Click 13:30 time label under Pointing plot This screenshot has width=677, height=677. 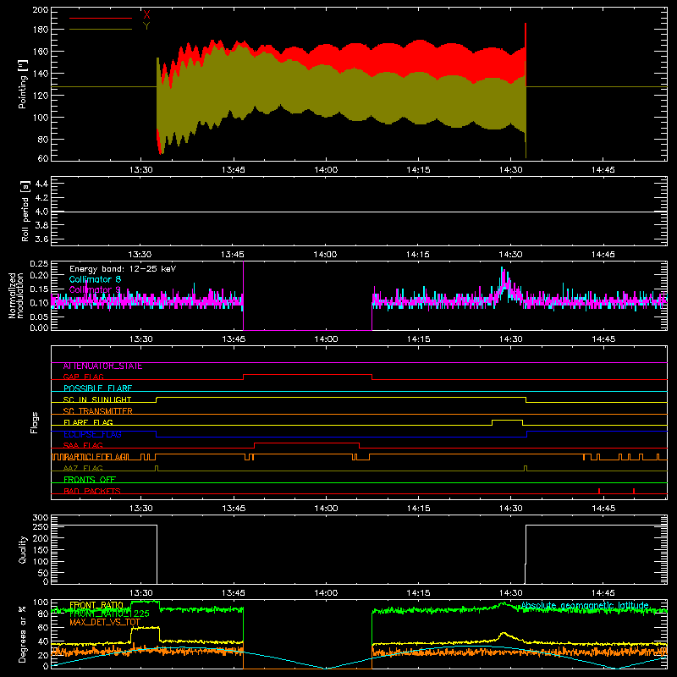tap(140, 170)
